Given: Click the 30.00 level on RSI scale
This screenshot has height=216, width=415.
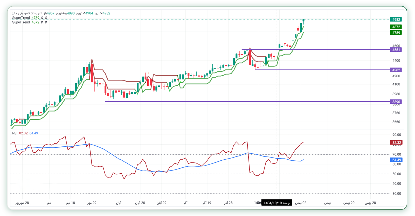Looking at the screenshot, I should (397, 193).
